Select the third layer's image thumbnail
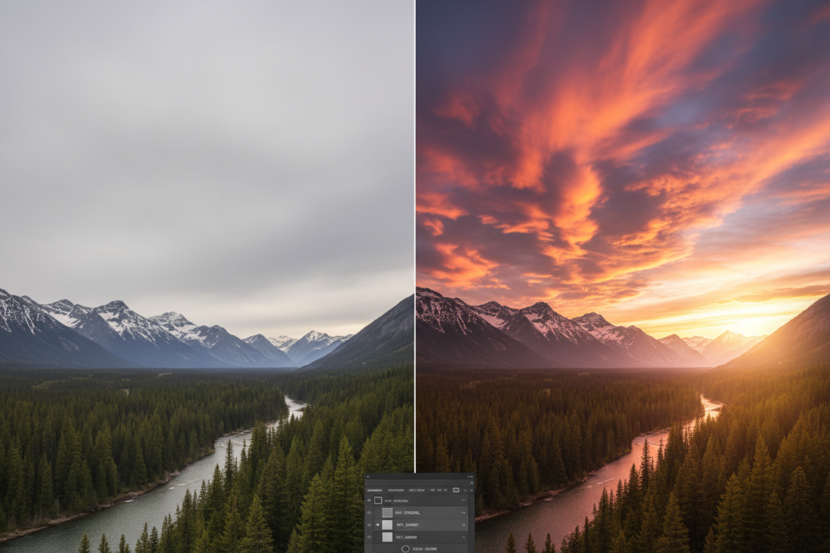This screenshot has height=553, width=830. (x=387, y=524)
